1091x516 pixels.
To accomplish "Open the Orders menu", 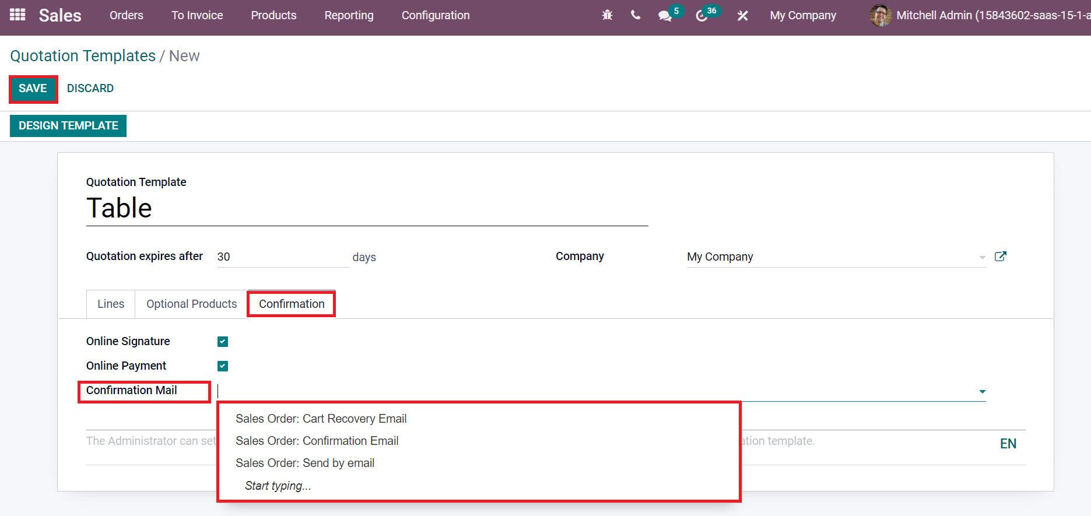I will point(127,16).
